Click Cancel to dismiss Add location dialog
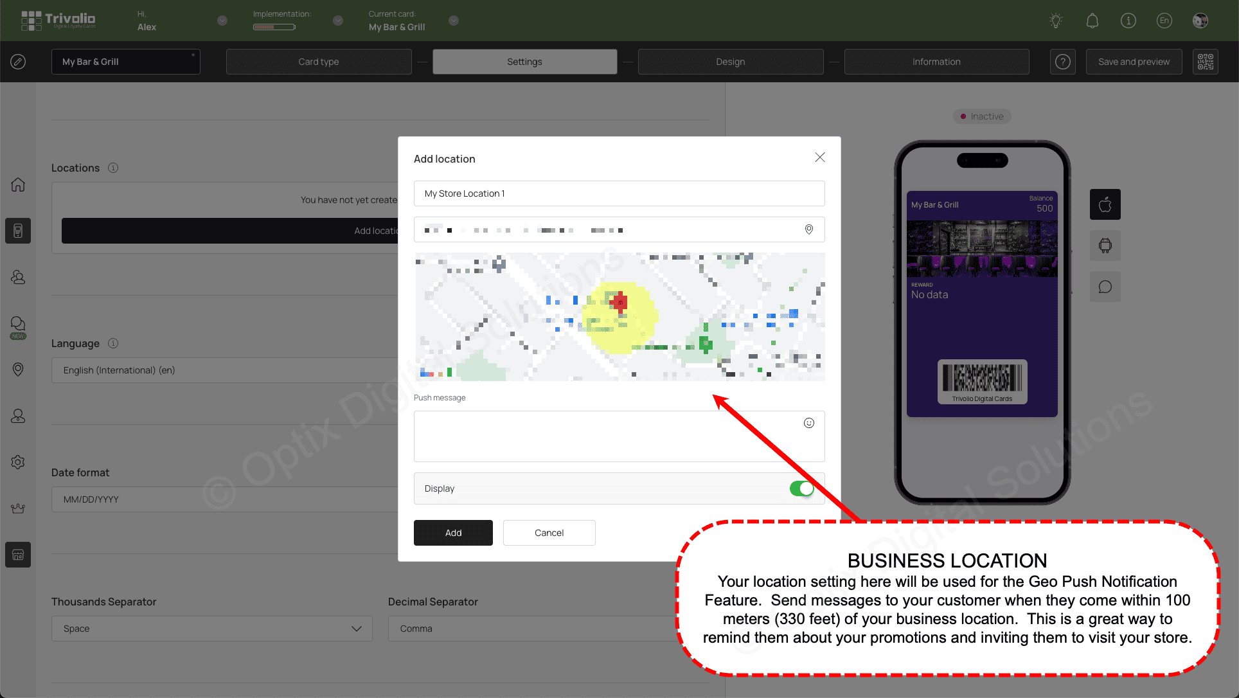The width and height of the screenshot is (1239, 698). 549,533
